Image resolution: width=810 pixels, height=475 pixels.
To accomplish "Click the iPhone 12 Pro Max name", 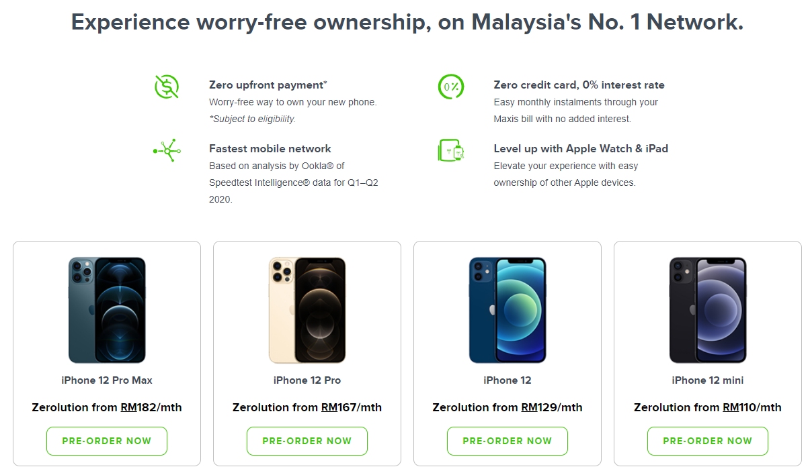I will click(107, 380).
